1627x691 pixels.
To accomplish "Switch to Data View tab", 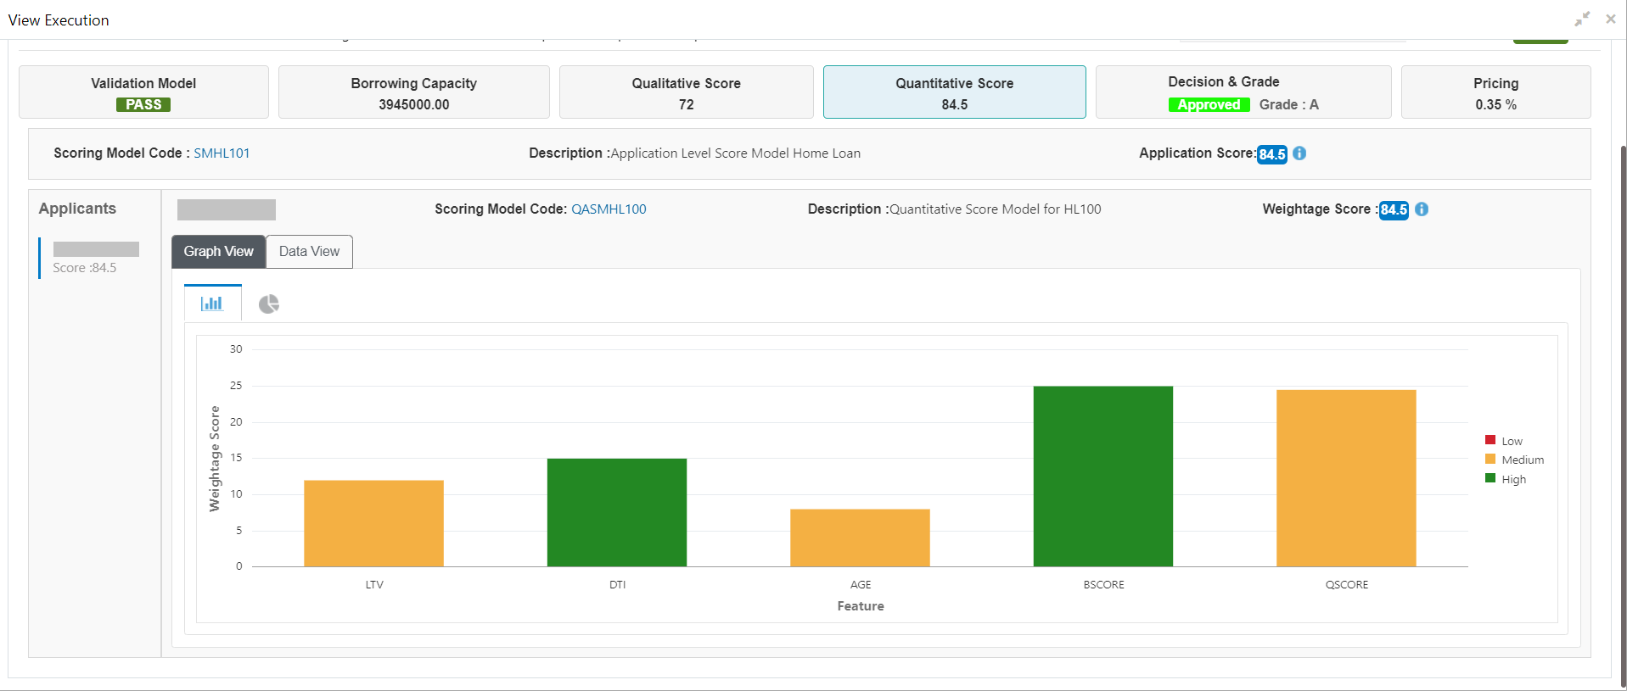I will point(310,252).
